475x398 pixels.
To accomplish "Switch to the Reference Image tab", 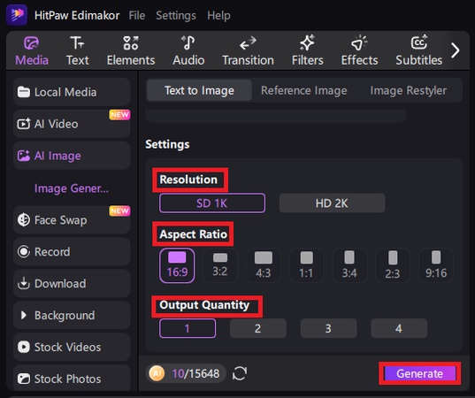I will click(x=304, y=90).
